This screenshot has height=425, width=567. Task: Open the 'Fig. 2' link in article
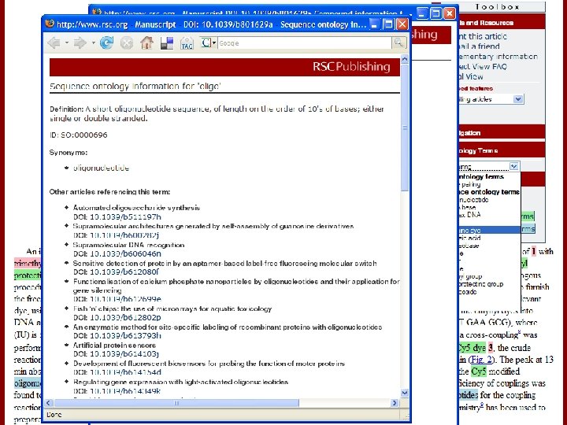click(x=481, y=360)
